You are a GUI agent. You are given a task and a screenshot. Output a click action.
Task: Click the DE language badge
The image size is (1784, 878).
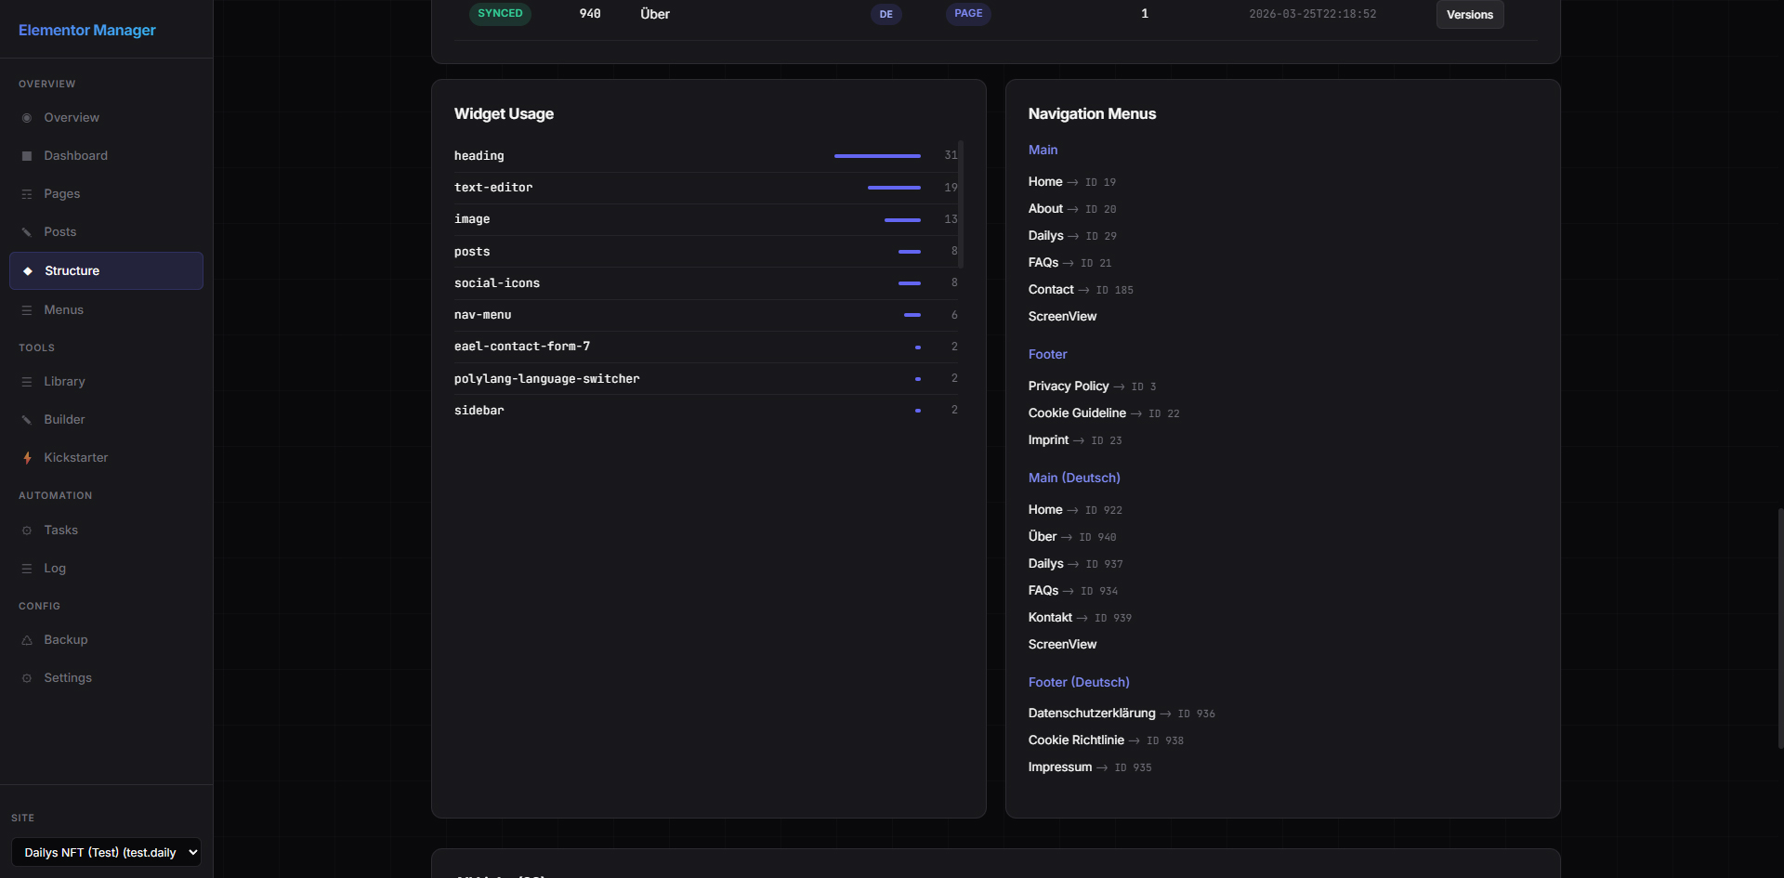(885, 14)
